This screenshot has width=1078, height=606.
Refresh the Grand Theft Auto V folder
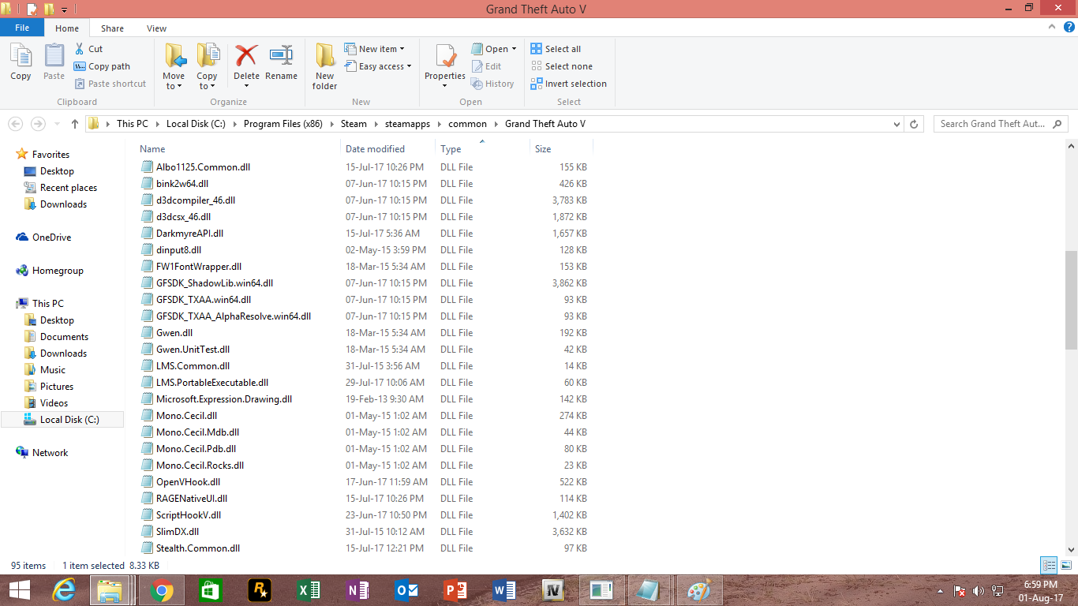coord(915,124)
